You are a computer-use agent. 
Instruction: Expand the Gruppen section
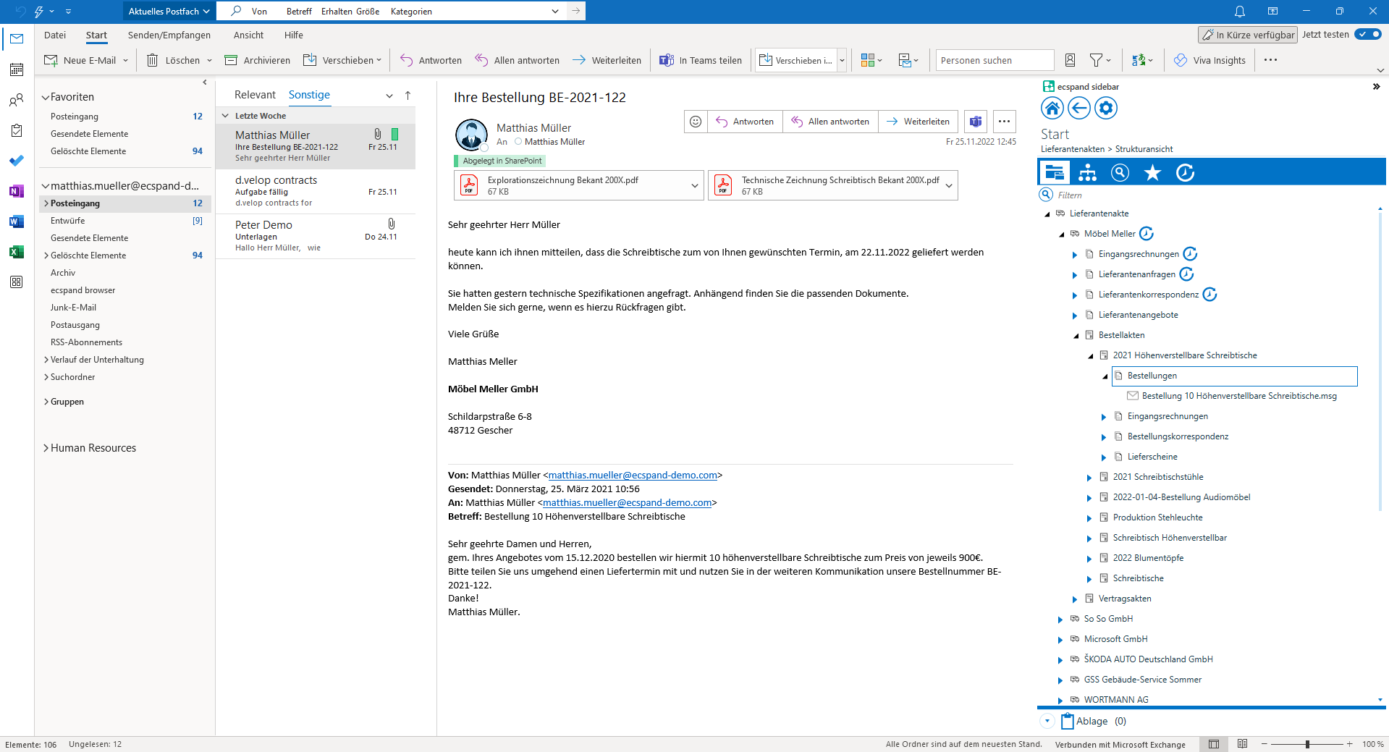tap(46, 402)
